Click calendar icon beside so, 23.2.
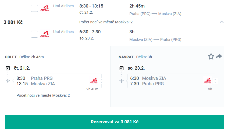228x133 pixels. [x=122, y=68]
